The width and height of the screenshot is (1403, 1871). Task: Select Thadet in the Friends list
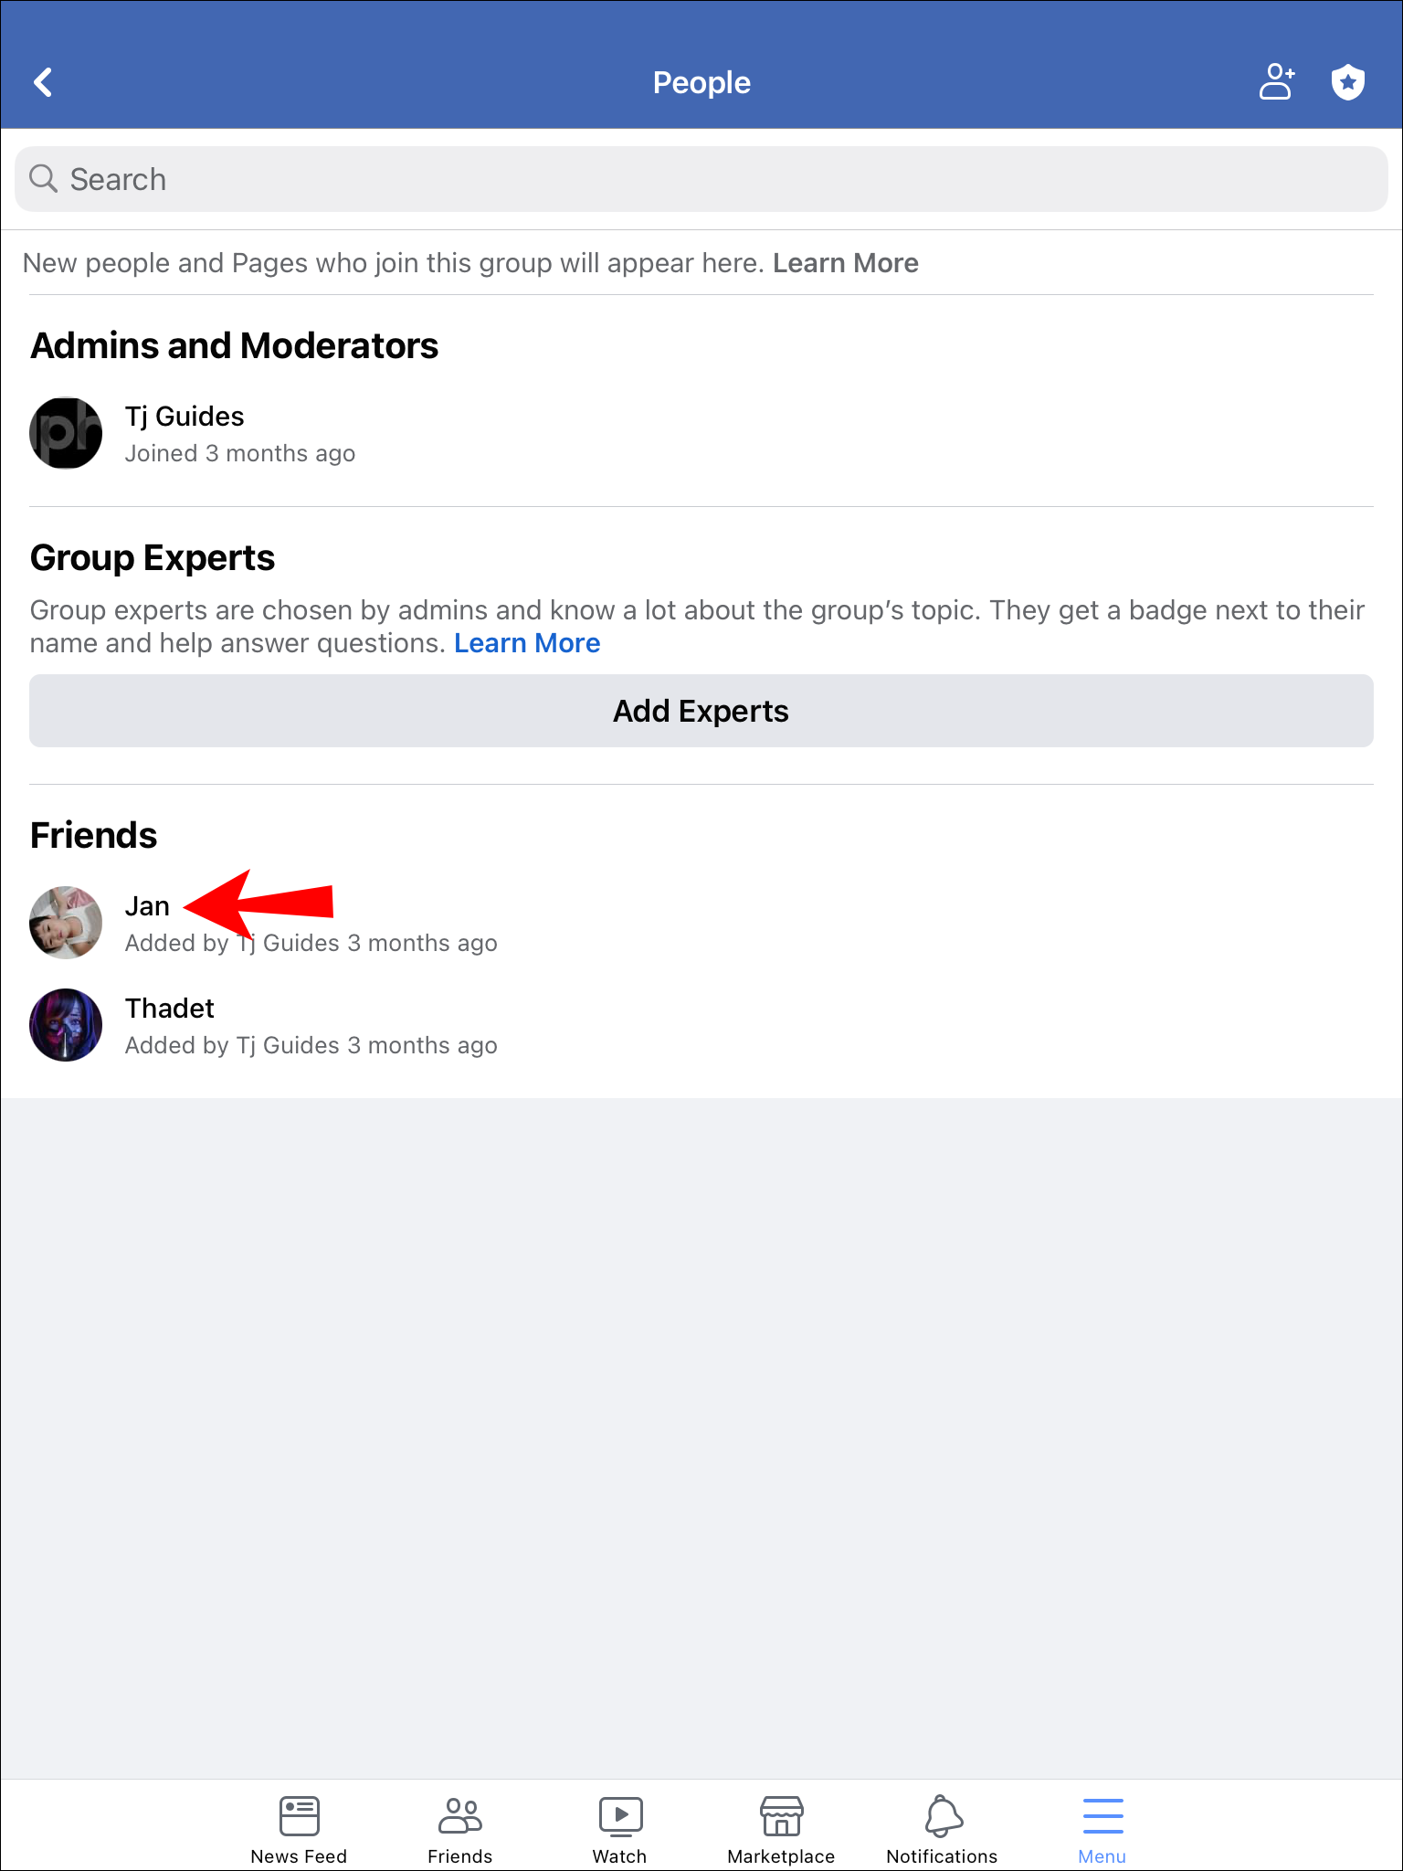click(170, 1009)
